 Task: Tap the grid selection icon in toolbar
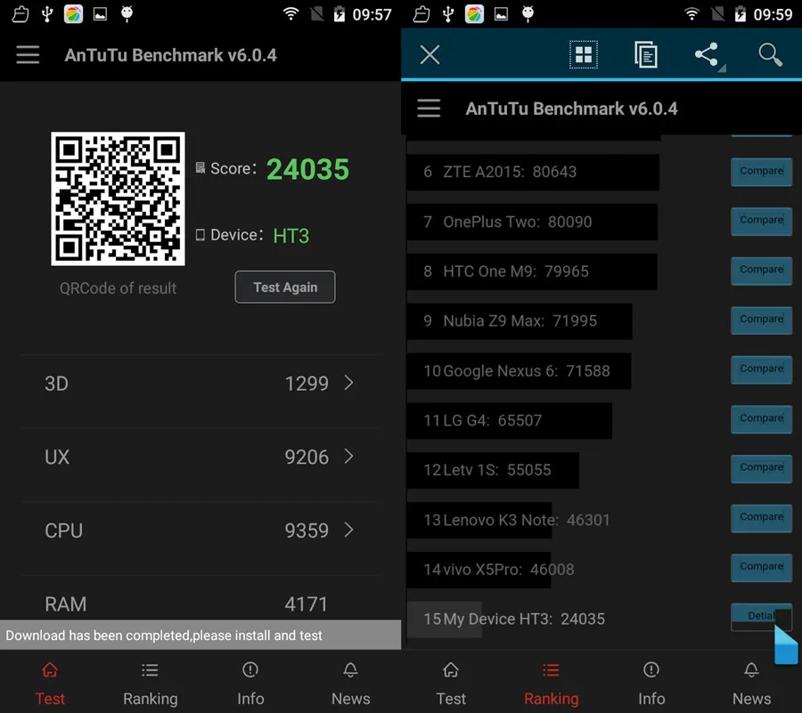[584, 54]
